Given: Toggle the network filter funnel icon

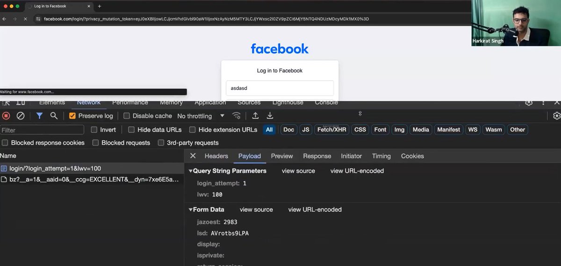Looking at the screenshot, I should pos(40,116).
